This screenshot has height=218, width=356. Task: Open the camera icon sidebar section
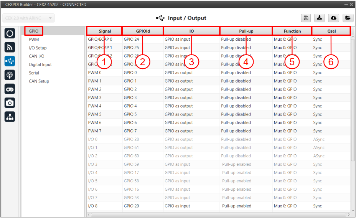10,103
